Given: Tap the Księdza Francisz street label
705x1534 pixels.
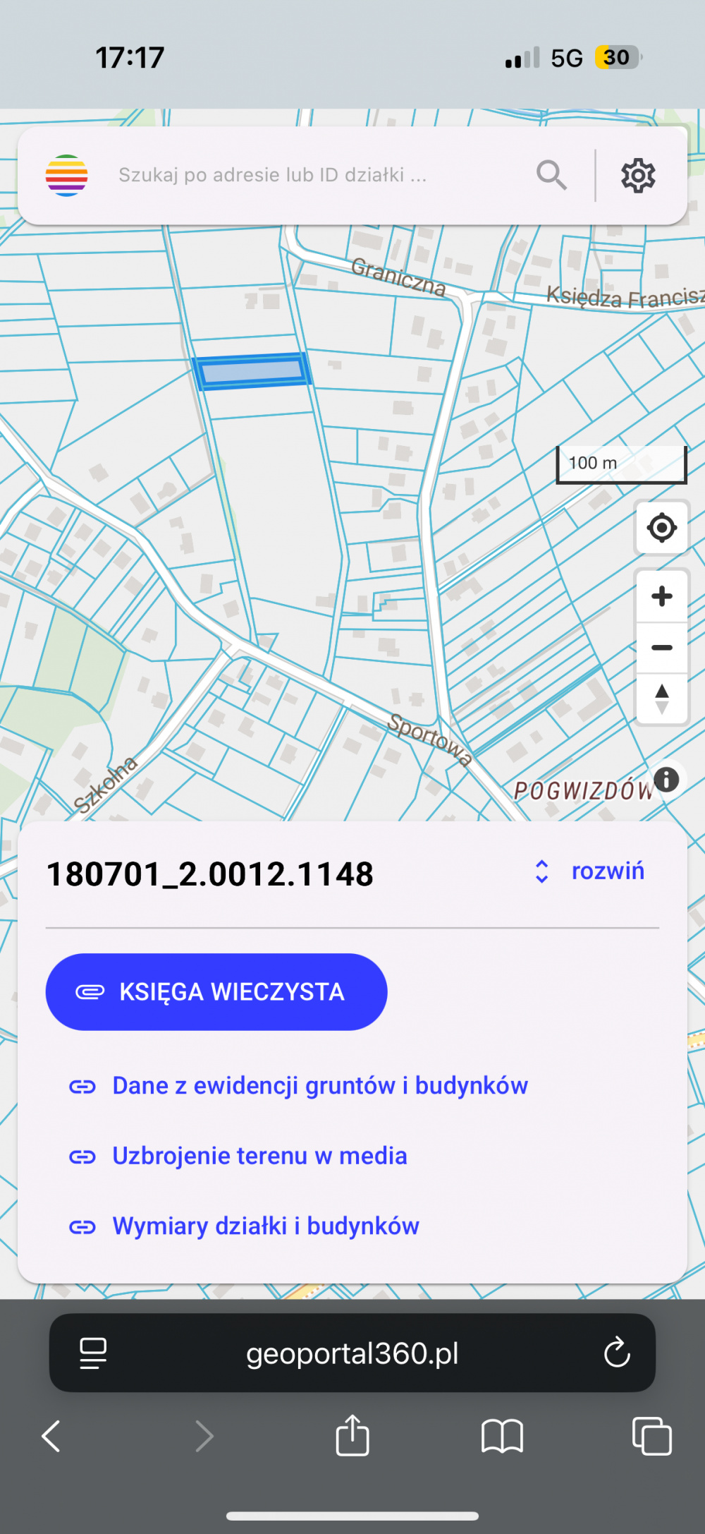Looking at the screenshot, I should pos(625,296).
